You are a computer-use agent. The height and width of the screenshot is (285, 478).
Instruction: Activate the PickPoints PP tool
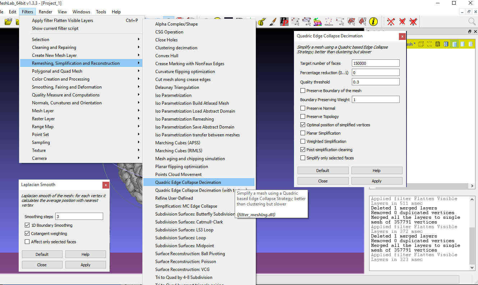284,22
